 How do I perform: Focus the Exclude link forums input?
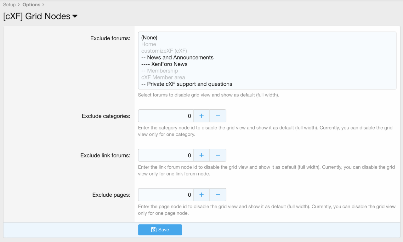click(x=166, y=155)
